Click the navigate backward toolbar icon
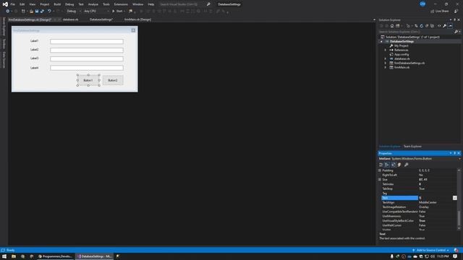The image size is (463, 260). (x=8, y=12)
